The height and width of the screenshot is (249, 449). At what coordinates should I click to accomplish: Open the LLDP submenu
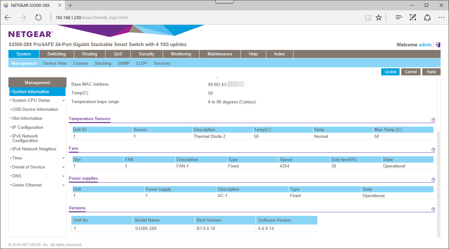pos(142,63)
